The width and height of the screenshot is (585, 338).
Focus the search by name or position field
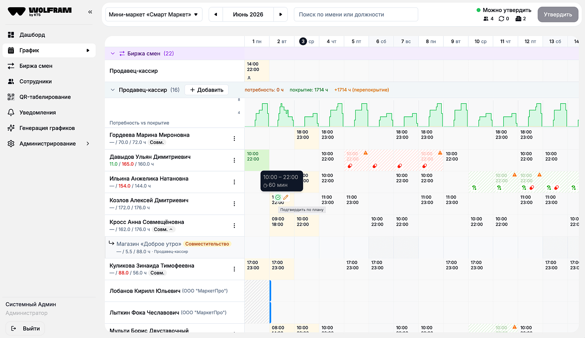pyautogui.click(x=356, y=15)
